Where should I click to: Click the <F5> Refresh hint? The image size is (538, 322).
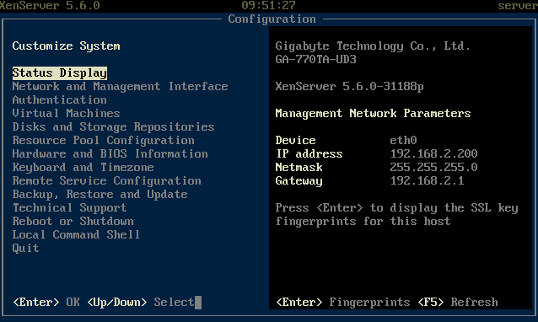458,302
